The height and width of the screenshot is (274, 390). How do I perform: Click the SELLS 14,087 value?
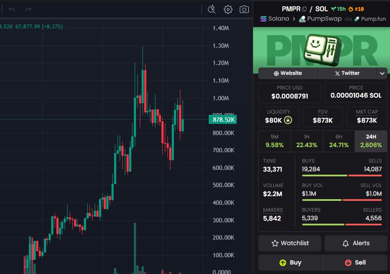[x=373, y=169]
